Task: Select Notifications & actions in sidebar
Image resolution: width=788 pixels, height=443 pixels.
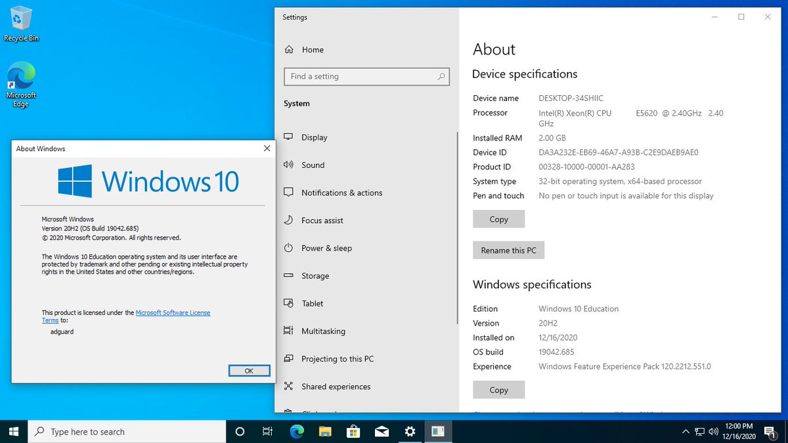Action: click(x=341, y=193)
